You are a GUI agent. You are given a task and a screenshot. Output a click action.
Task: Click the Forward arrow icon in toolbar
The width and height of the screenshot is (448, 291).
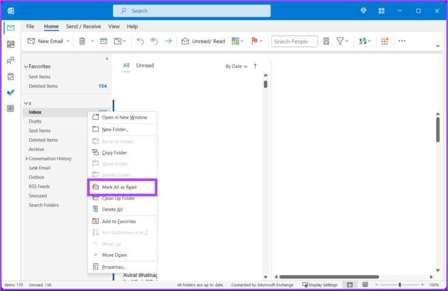click(x=168, y=41)
